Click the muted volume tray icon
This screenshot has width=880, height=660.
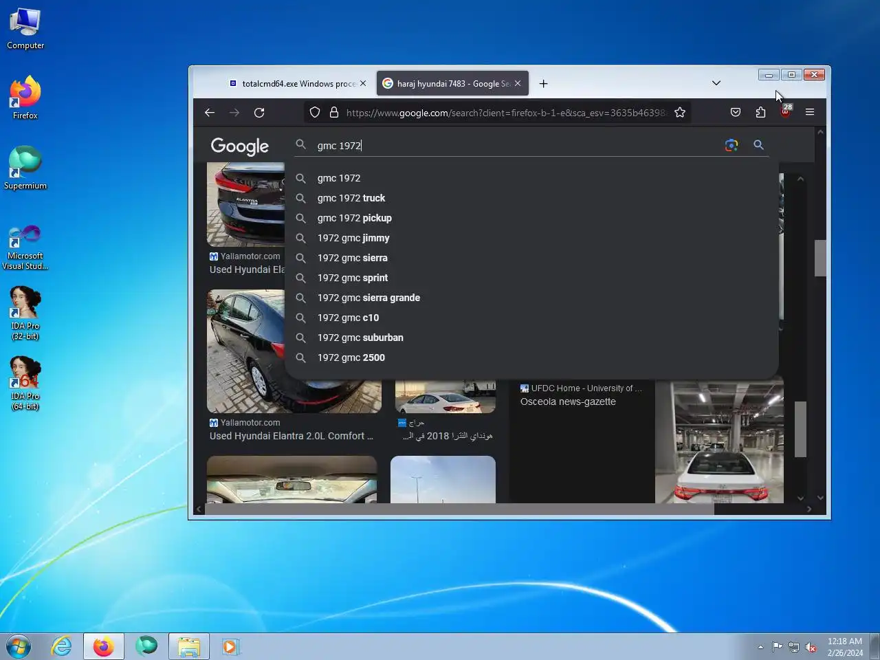coord(811,647)
